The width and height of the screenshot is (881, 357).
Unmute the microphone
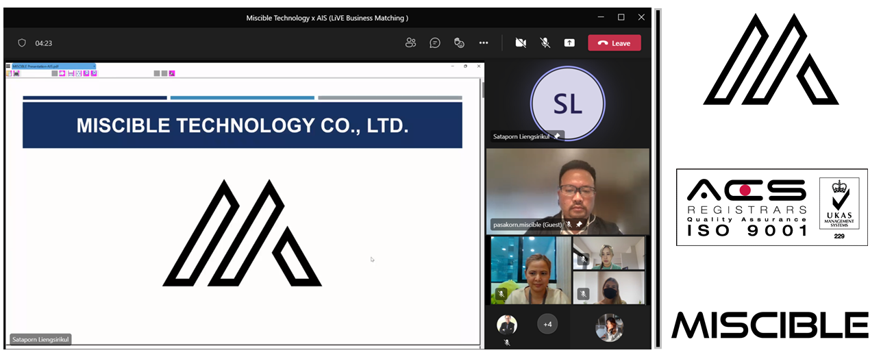[545, 42]
